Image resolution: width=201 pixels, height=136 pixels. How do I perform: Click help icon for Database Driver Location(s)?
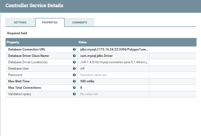(x=74, y=62)
